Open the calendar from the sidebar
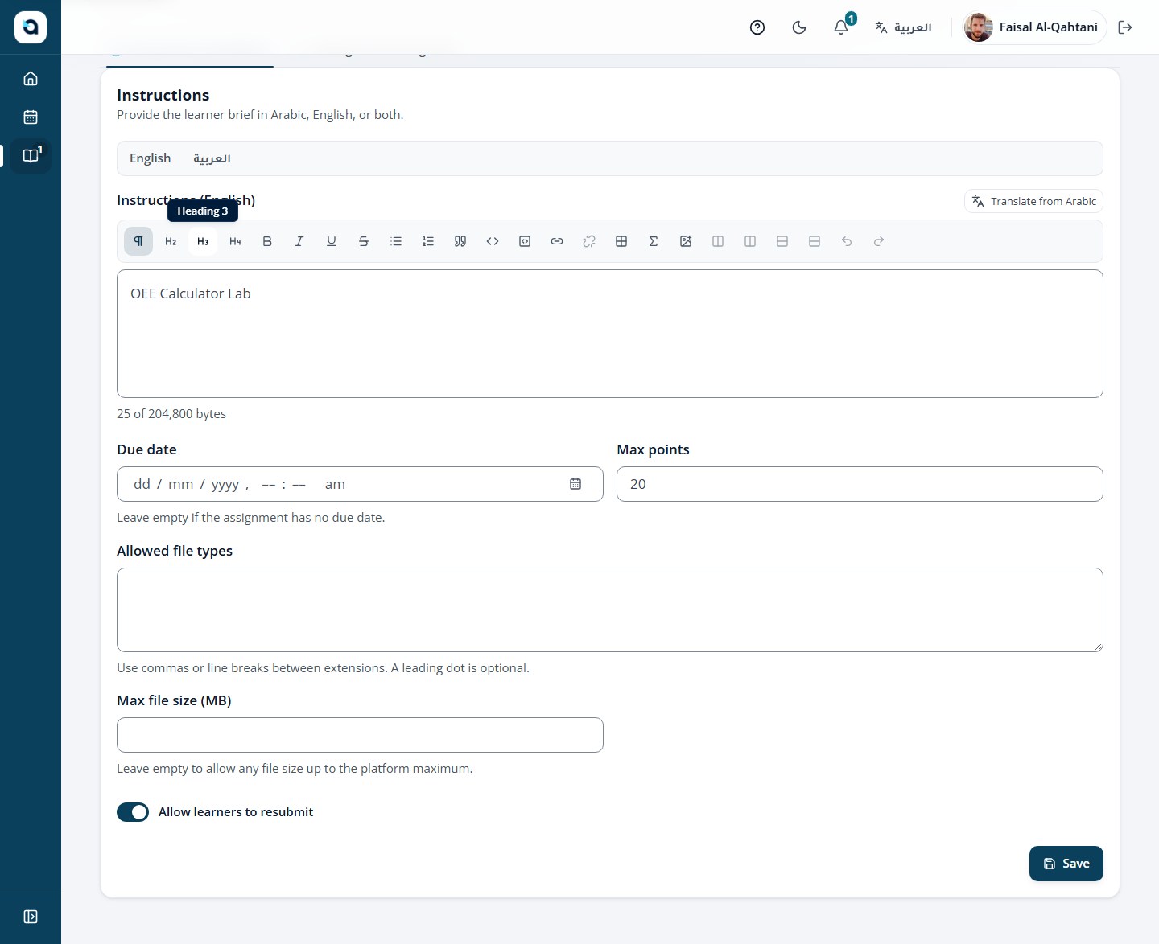This screenshot has height=944, width=1159. pyautogui.click(x=31, y=117)
